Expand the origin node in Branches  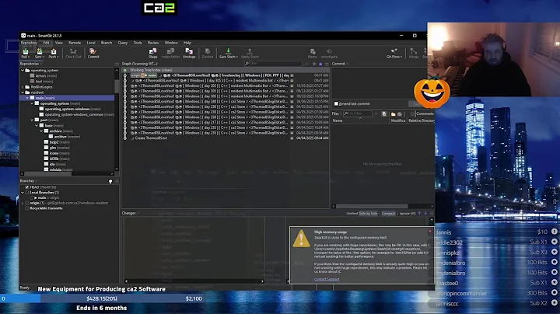pos(23,203)
